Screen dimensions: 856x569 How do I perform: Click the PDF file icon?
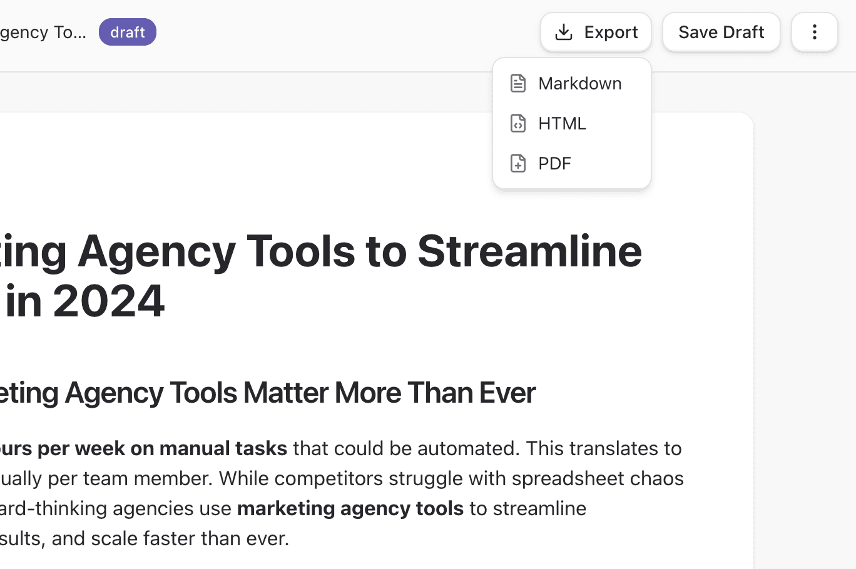(x=517, y=163)
